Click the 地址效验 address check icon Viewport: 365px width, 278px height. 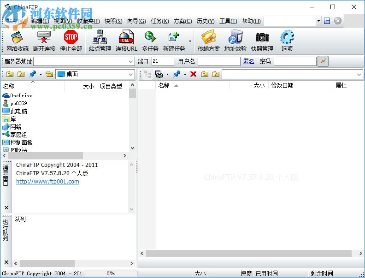[x=235, y=41]
